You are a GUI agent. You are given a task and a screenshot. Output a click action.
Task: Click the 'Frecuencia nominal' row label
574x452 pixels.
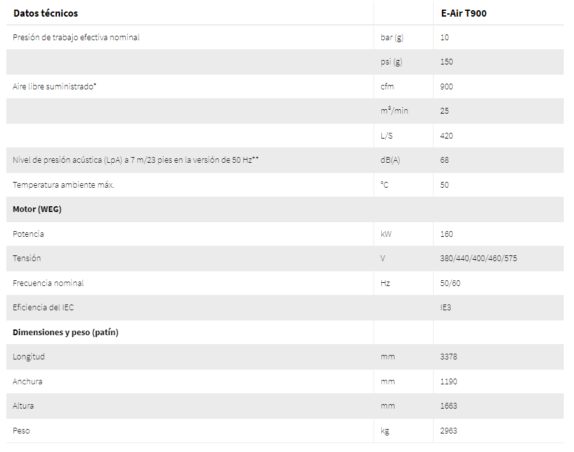pyautogui.click(x=48, y=283)
